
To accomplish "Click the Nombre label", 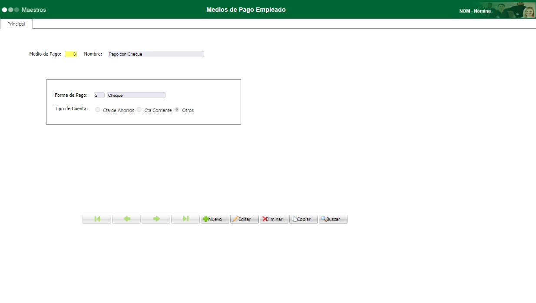I will [x=93, y=54].
